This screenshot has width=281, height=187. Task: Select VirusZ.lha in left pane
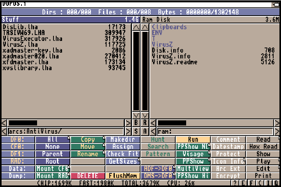pos(20,45)
